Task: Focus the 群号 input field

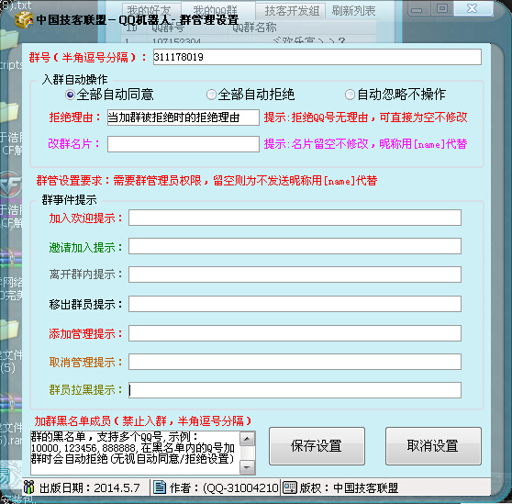Action: (317, 57)
